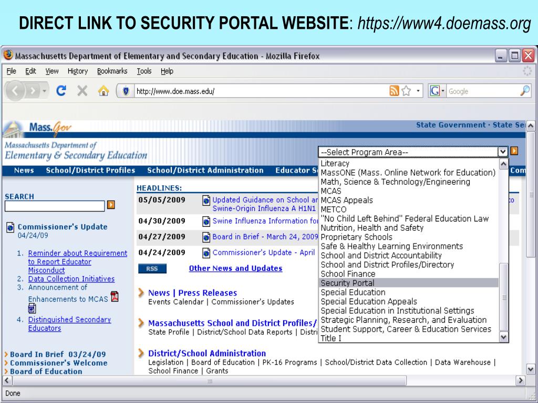Open Board In Brief 03/24/09 sidebar link
This screenshot has width=538, height=403.
click(58, 354)
